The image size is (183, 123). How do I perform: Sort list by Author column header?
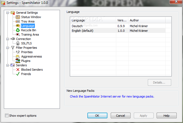(147, 20)
